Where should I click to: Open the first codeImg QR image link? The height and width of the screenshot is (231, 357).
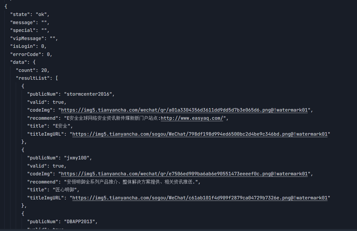184,110
